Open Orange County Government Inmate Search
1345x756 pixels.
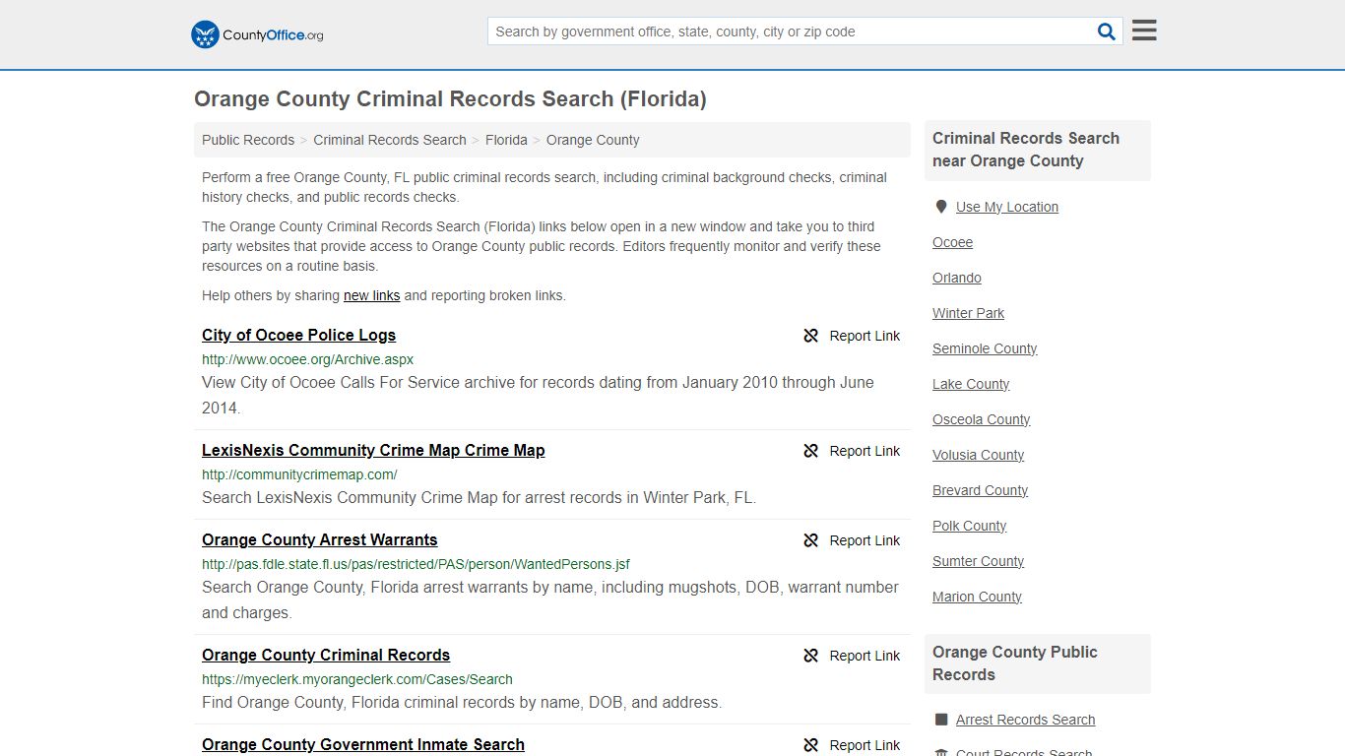click(363, 744)
